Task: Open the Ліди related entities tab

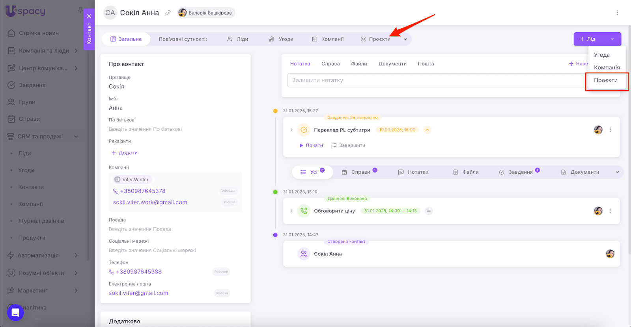Action: point(237,39)
